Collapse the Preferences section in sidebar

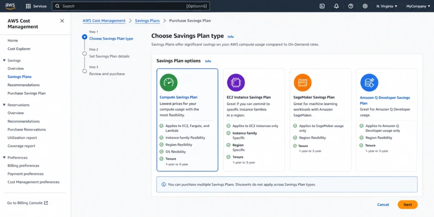[4, 158]
